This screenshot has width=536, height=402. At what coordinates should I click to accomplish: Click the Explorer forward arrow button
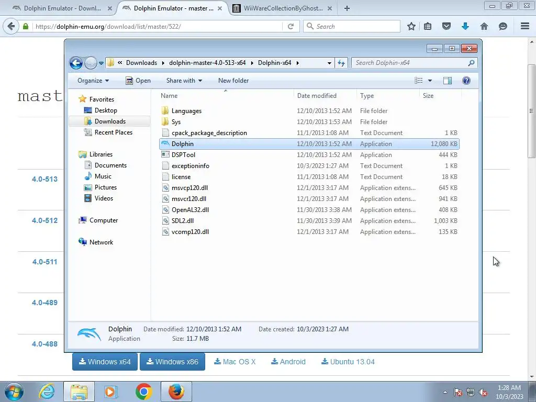[91, 63]
